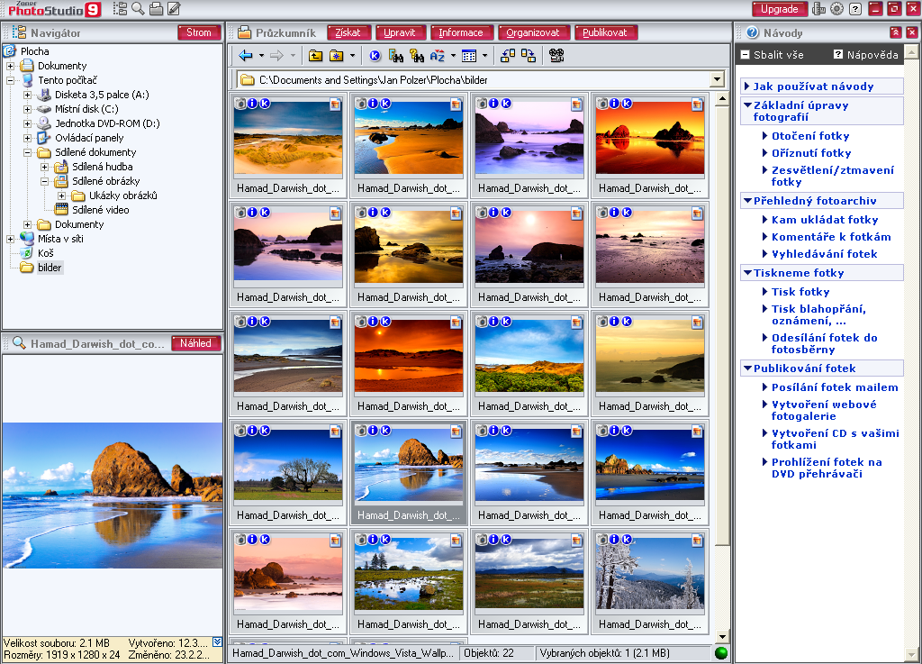Collapse the Sdílené dokumenty node
922x664 pixels.
tap(28, 152)
